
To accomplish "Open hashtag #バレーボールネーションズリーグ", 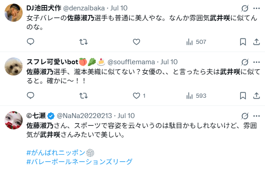I will coord(79,161).
